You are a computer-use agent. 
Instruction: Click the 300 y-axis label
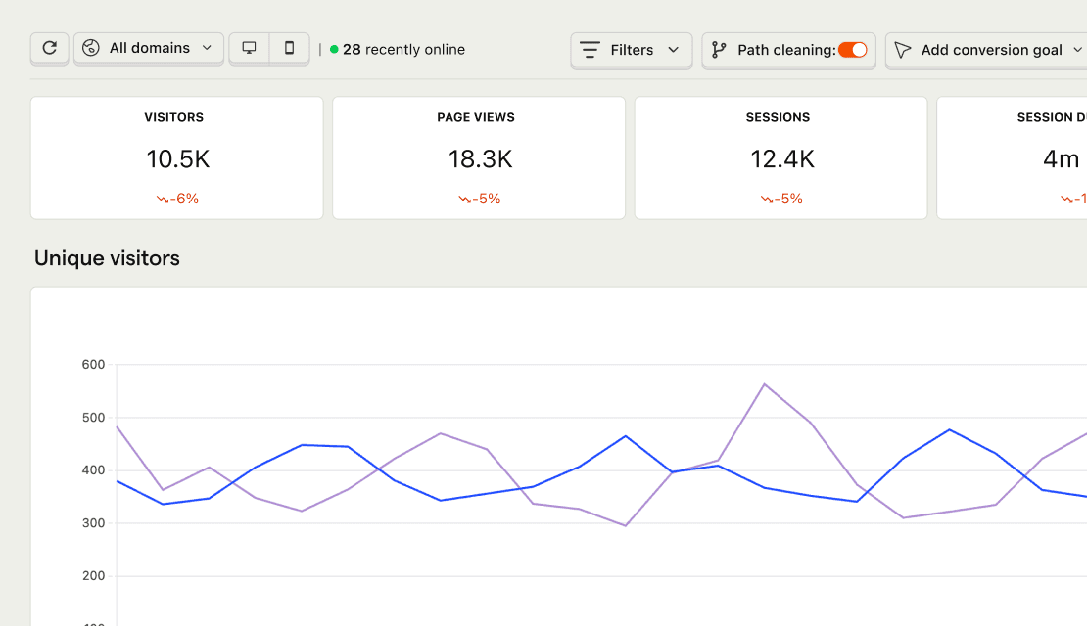pyautogui.click(x=94, y=523)
